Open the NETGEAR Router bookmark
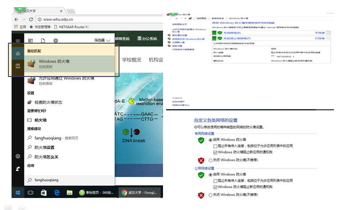Viewport: 350px width, 210px height. [x=72, y=27]
